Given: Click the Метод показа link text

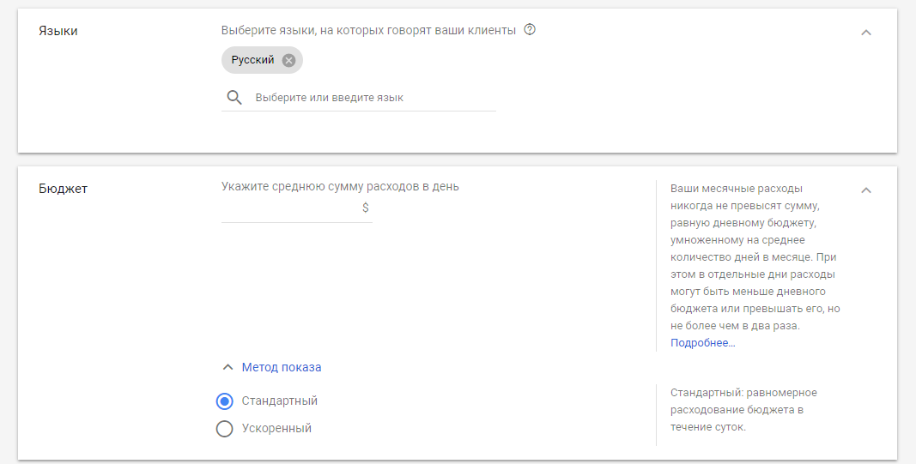Looking at the screenshot, I should [x=282, y=367].
